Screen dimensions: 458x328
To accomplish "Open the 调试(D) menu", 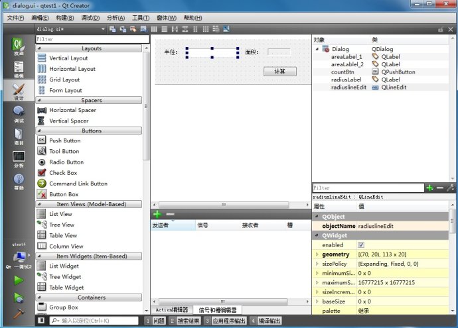I will [x=90, y=18].
